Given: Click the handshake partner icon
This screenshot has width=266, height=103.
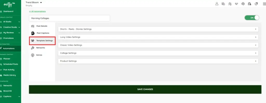Looking at the screenshot, I should [x=236, y=4].
